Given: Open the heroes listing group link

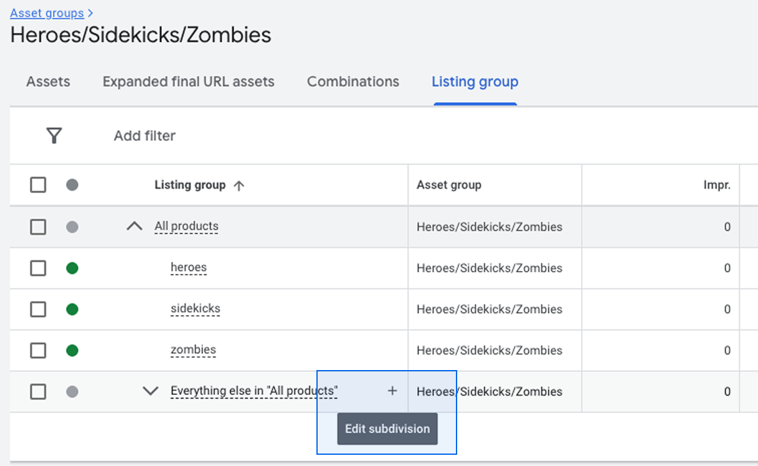Looking at the screenshot, I should [188, 267].
